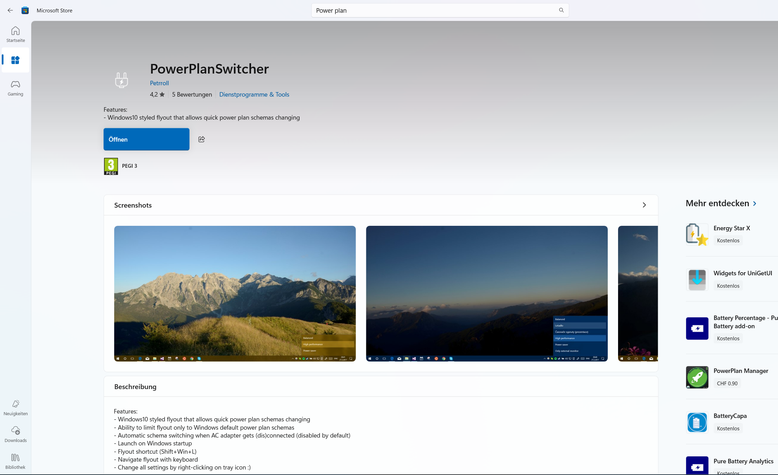
Task: Open the Apps section in sidebar
Action: click(x=15, y=60)
